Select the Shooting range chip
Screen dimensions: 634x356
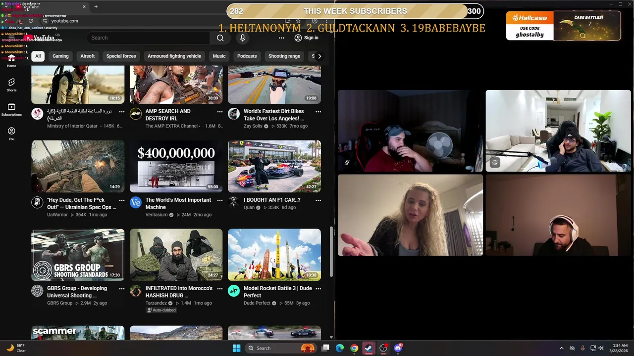[284, 56]
